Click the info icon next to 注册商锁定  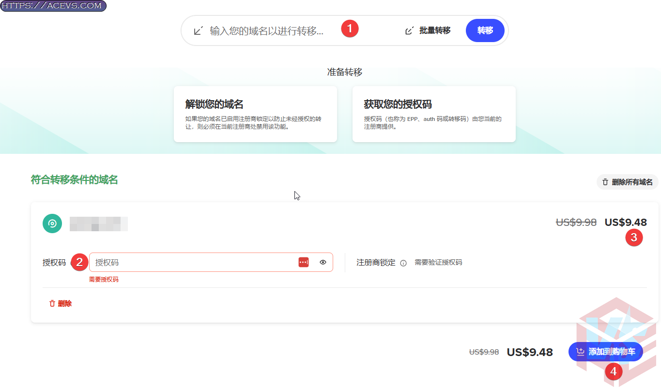pyautogui.click(x=403, y=263)
